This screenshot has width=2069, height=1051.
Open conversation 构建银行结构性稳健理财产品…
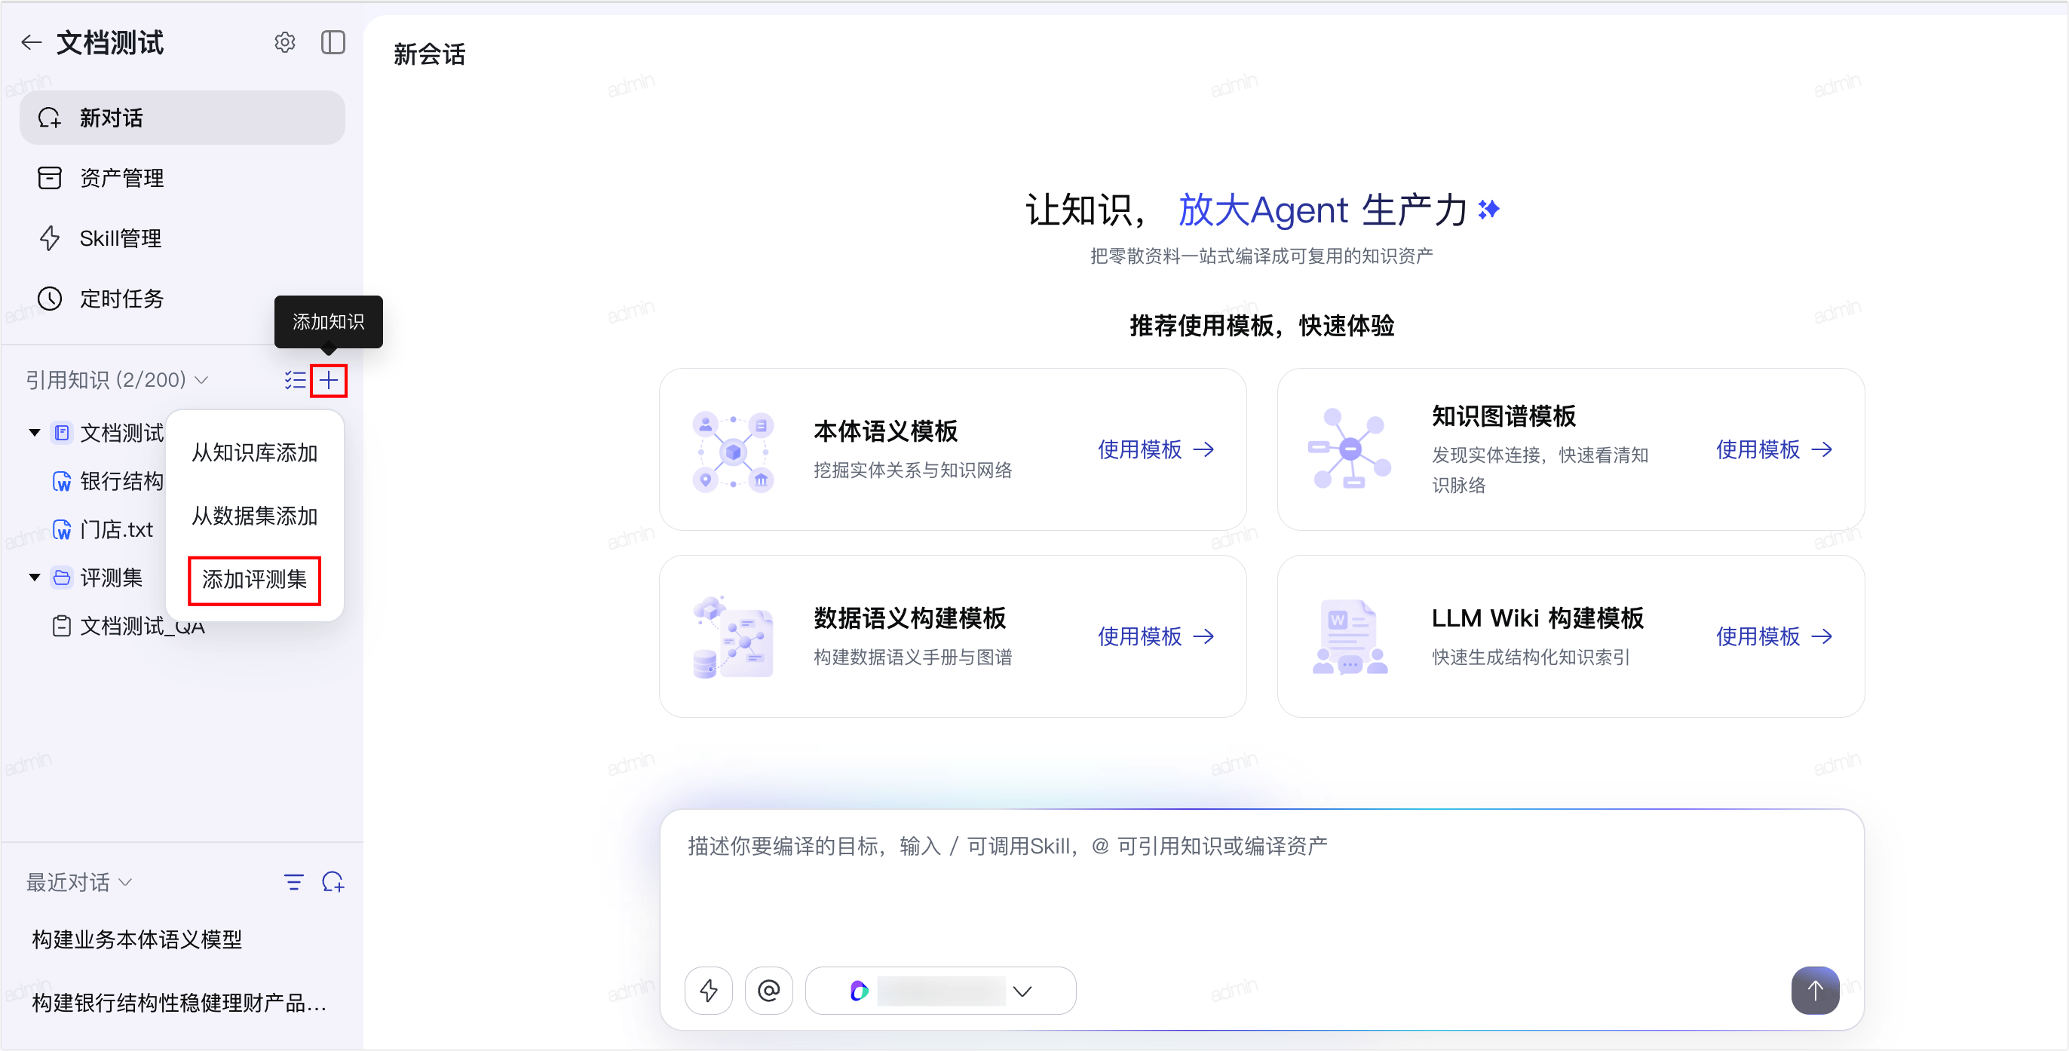coord(179,1003)
